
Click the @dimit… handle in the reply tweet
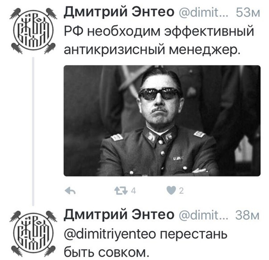point(203,215)
